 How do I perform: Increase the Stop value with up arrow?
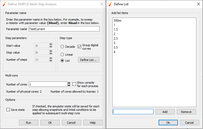point(51,51)
